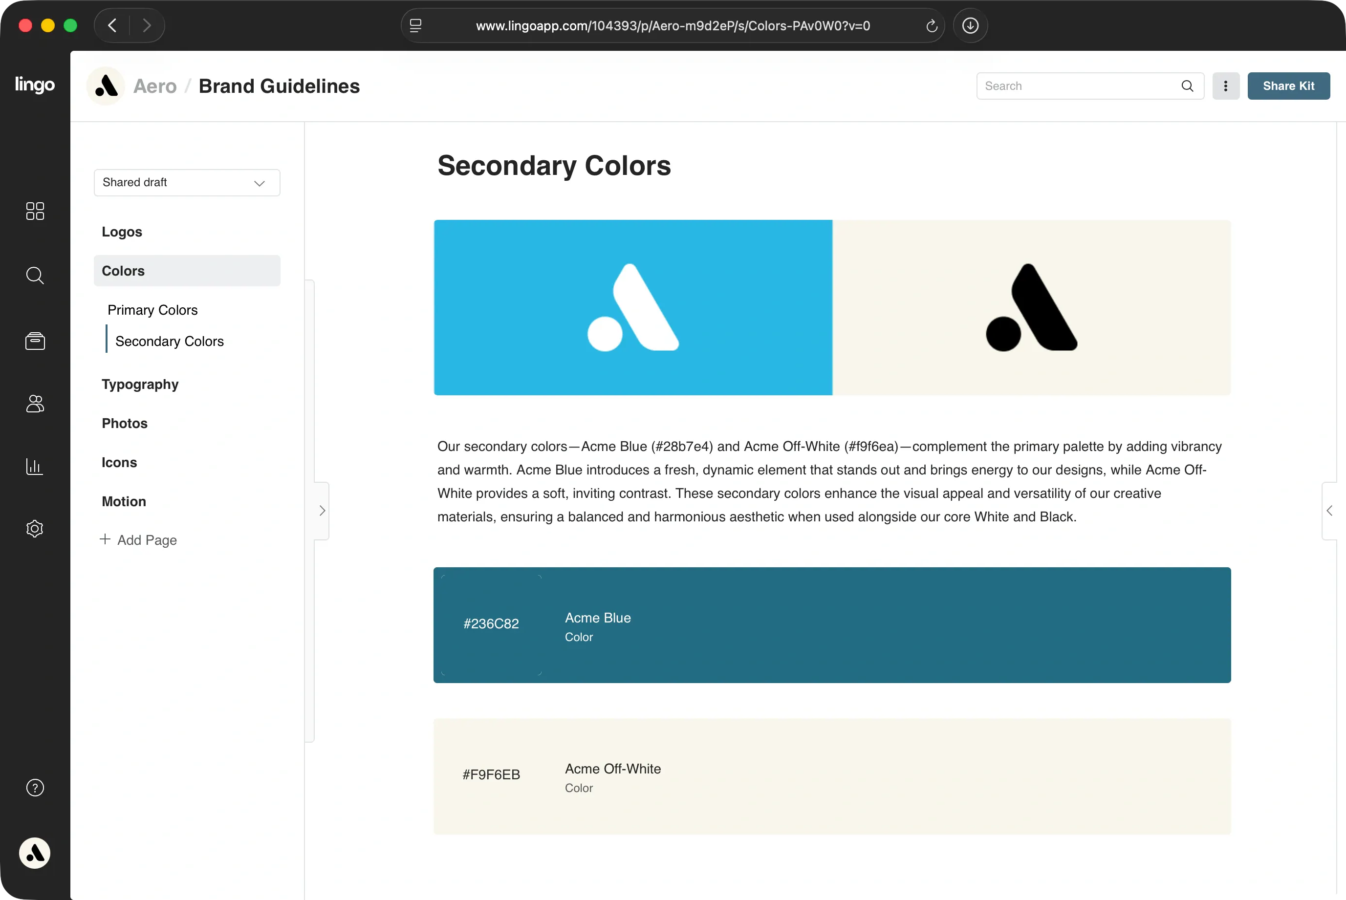This screenshot has width=1346, height=900.
Task: Open the people icon in sidebar
Action: click(35, 404)
